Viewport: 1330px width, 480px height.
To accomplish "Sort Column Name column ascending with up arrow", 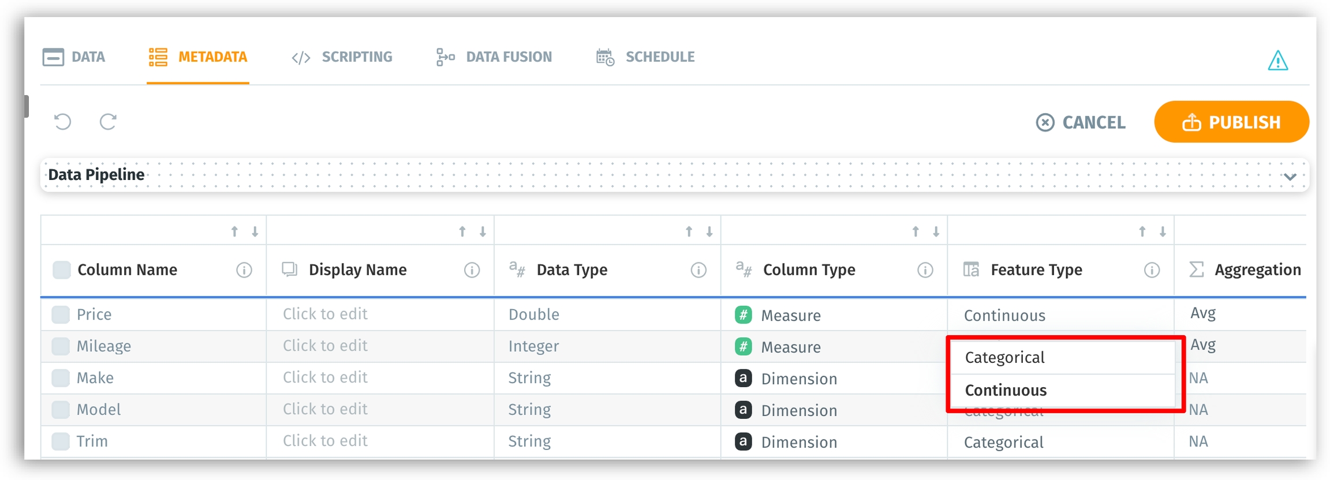I will point(234,232).
